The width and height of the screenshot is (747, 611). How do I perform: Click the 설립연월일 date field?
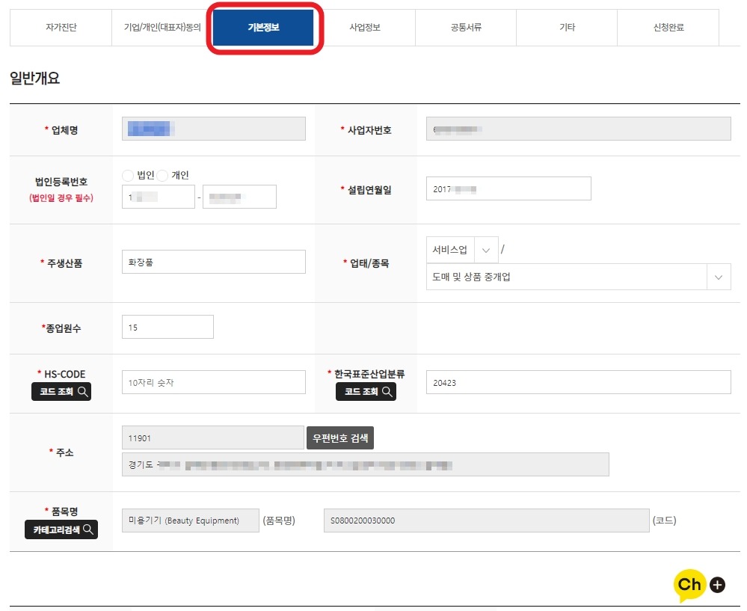[x=508, y=189]
